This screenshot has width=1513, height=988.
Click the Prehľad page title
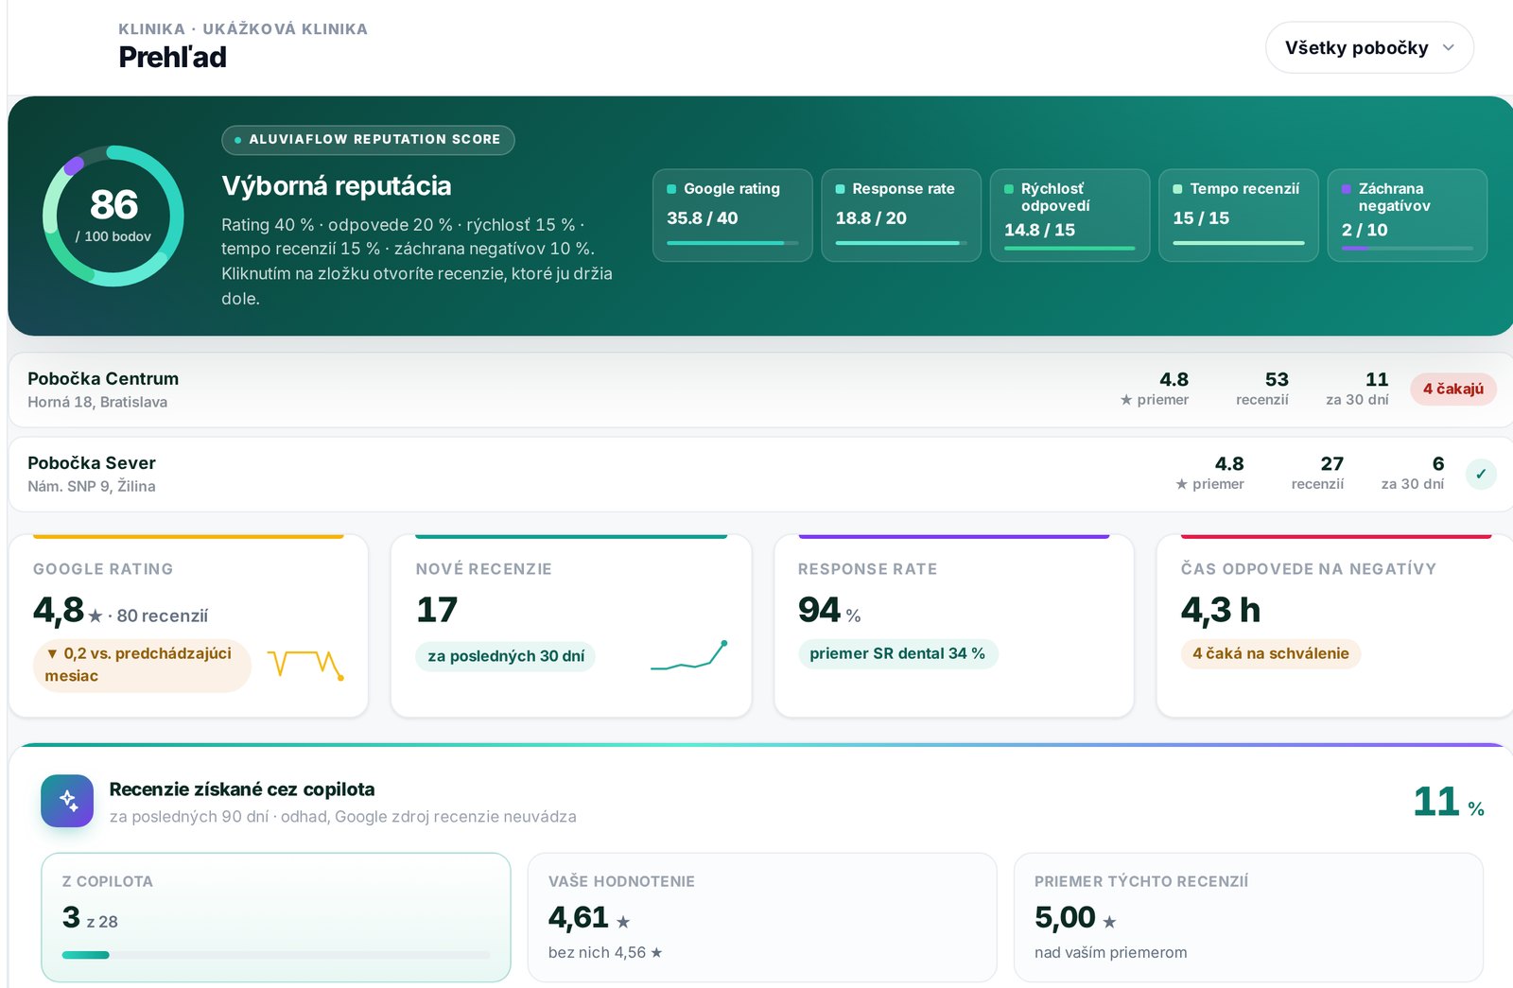tap(172, 58)
